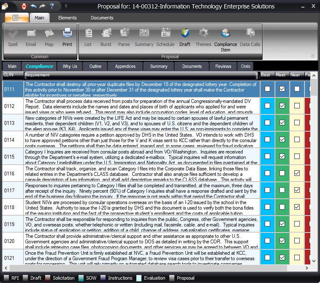This screenshot has width=320, height=283.
Task: Check the Best box for CLIN 0111
Action: pos(267,89)
